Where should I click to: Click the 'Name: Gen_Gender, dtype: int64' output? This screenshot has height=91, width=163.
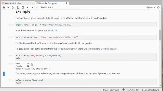click(33, 69)
